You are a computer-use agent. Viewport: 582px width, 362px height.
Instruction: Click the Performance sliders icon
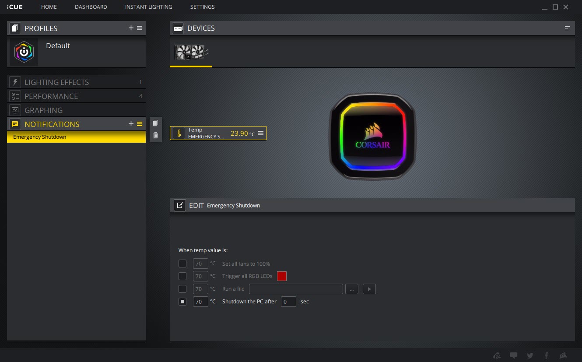click(15, 96)
